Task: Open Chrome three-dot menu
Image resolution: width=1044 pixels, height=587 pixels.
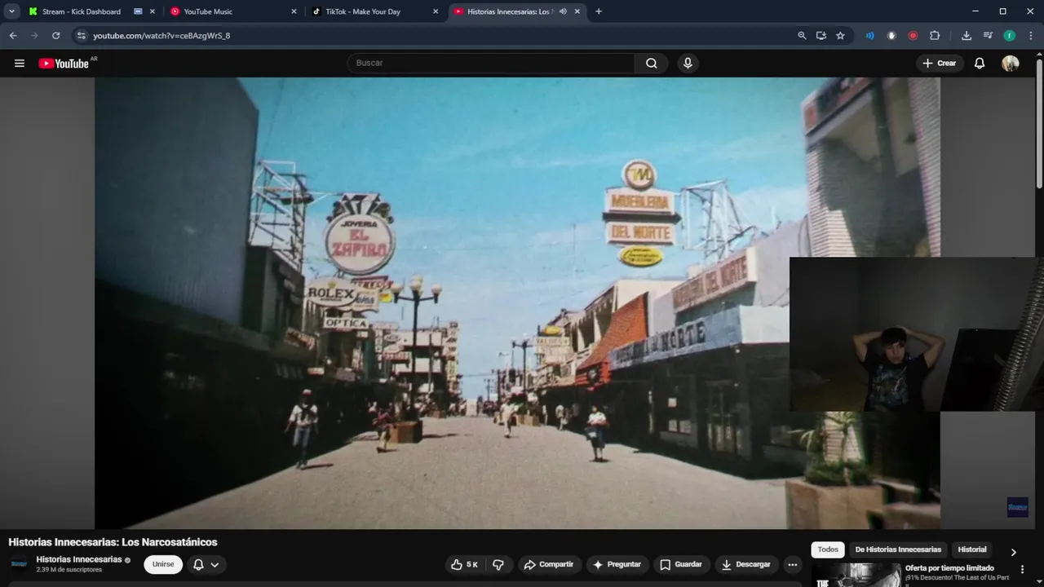Action: pos(1030,36)
